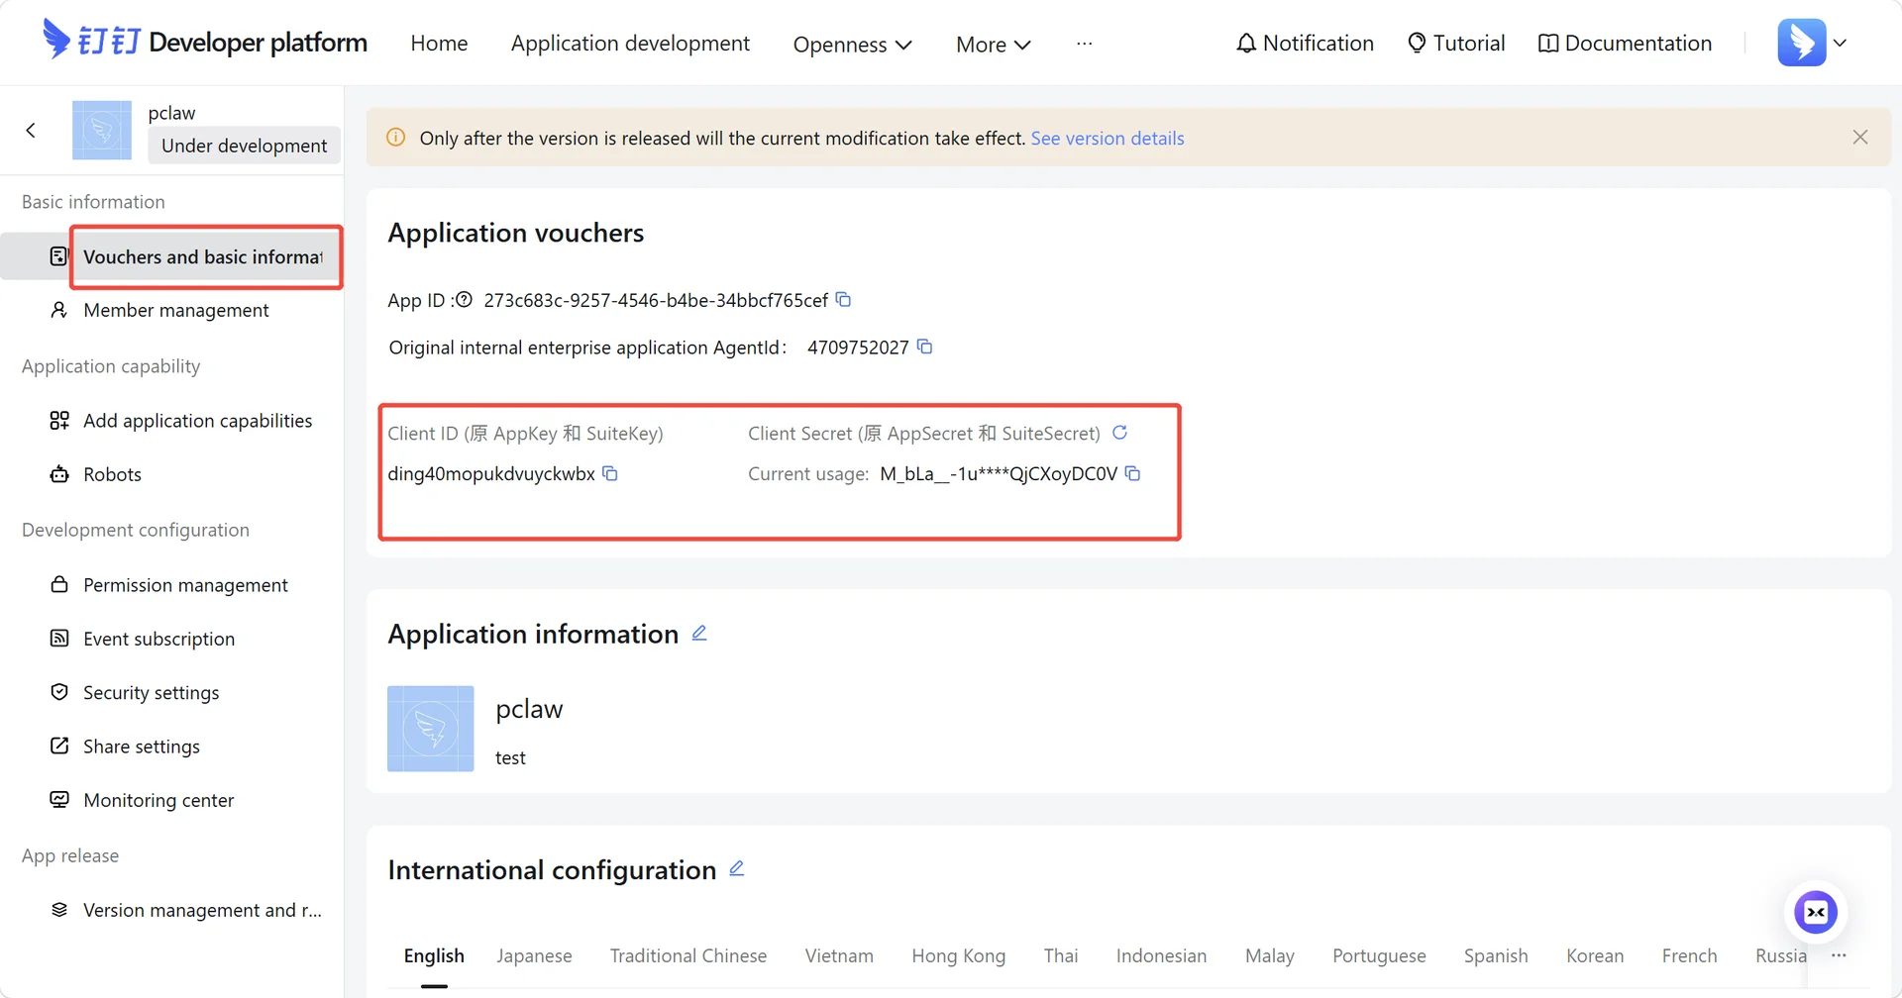Select the English language tab
Screen dimensions: 1902x998
[x=434, y=955]
